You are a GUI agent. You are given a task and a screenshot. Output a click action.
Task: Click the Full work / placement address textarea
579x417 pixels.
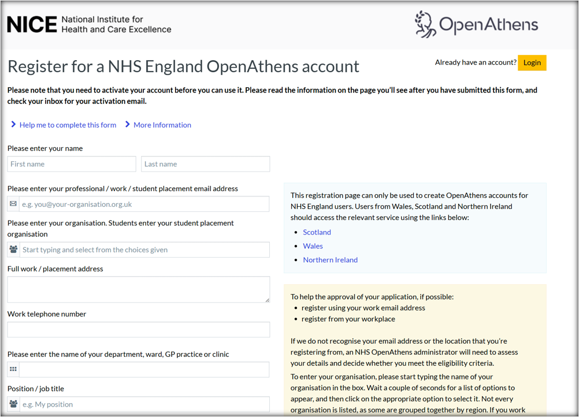[x=138, y=289]
